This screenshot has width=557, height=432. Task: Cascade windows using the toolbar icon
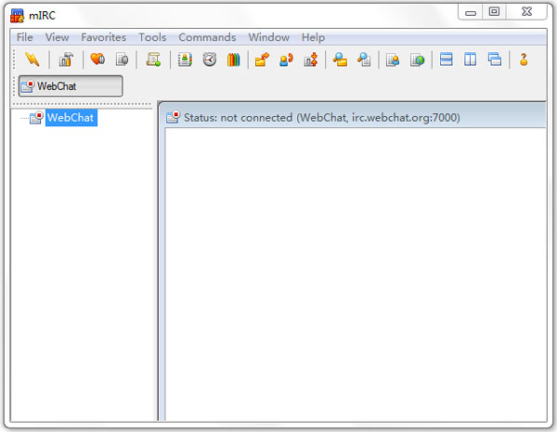coord(495,60)
